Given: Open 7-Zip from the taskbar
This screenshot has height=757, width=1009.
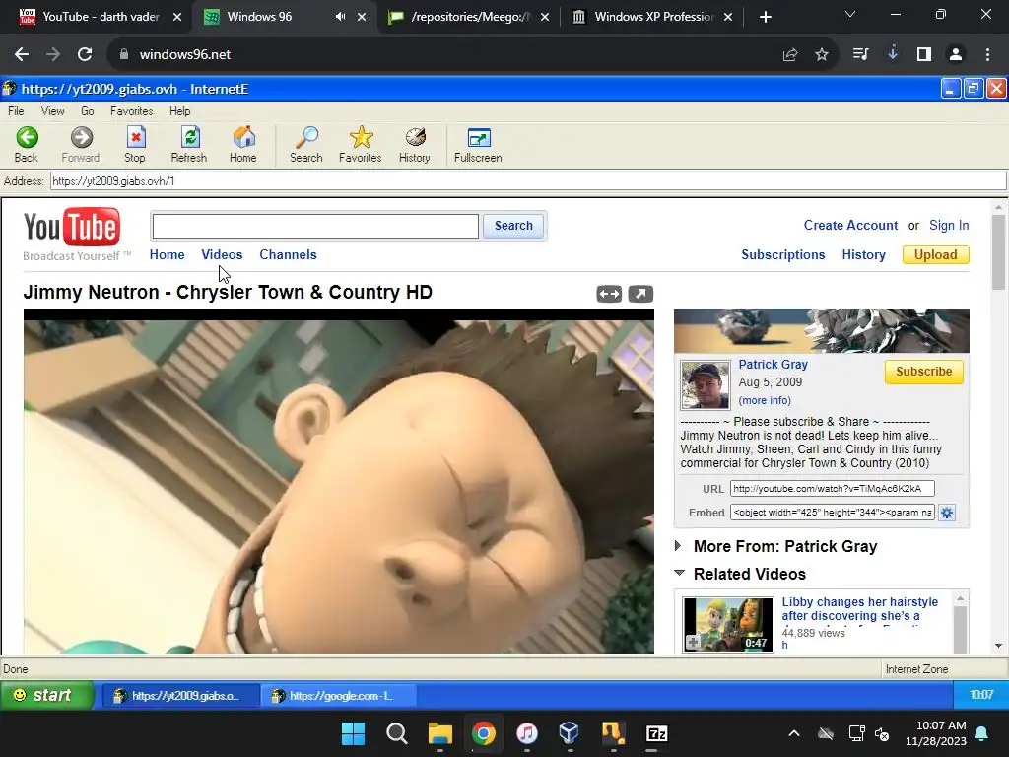Looking at the screenshot, I should (656, 733).
